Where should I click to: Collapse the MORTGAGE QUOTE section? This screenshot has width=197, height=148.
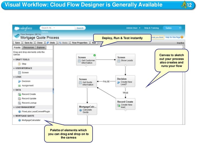[x=14, y=116]
